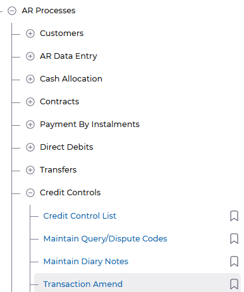The image size is (244, 292).
Task: Open the Transaction Amend link
Action: (x=83, y=284)
